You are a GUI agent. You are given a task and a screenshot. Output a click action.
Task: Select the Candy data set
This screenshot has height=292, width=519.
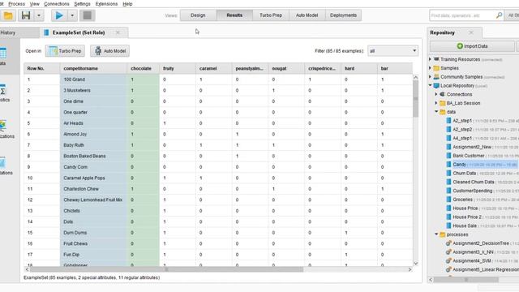pyautogui.click(x=459, y=164)
